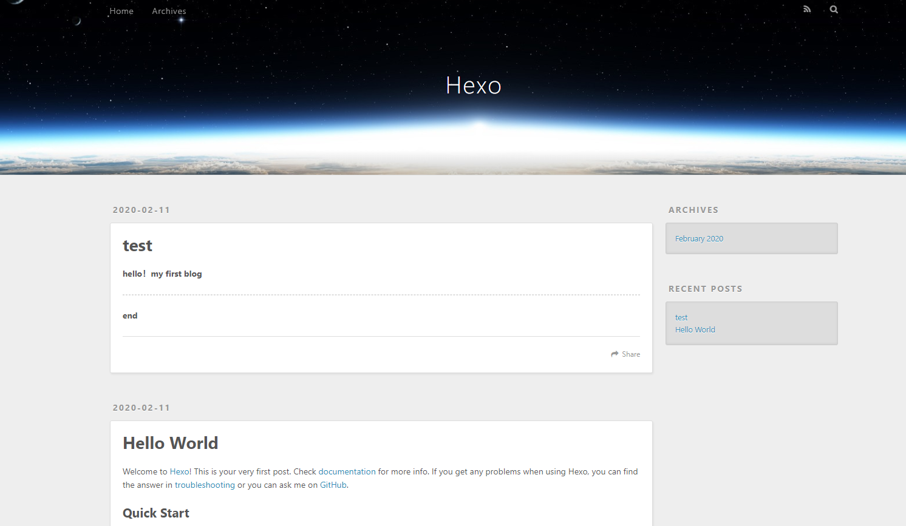Open the documentation link

tap(347, 471)
